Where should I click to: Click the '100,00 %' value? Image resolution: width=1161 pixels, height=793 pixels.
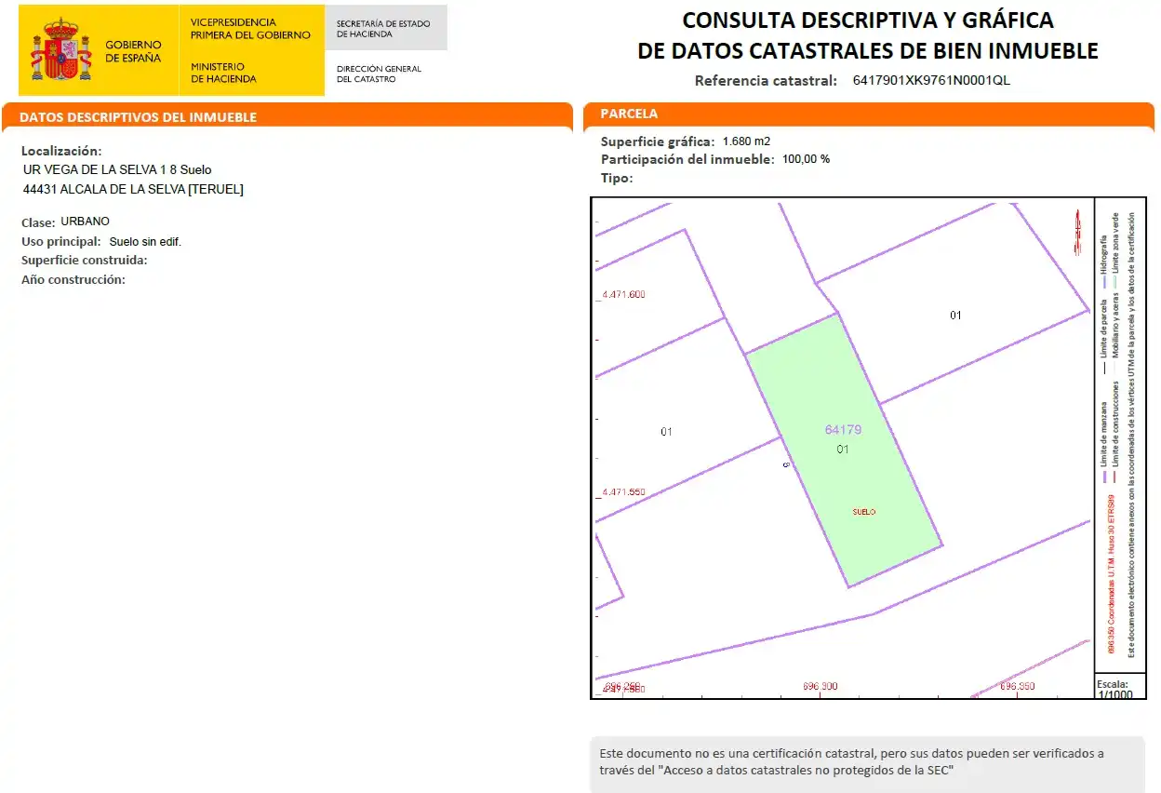pos(806,159)
